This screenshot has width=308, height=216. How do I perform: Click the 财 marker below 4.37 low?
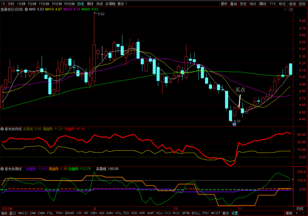point(234,124)
